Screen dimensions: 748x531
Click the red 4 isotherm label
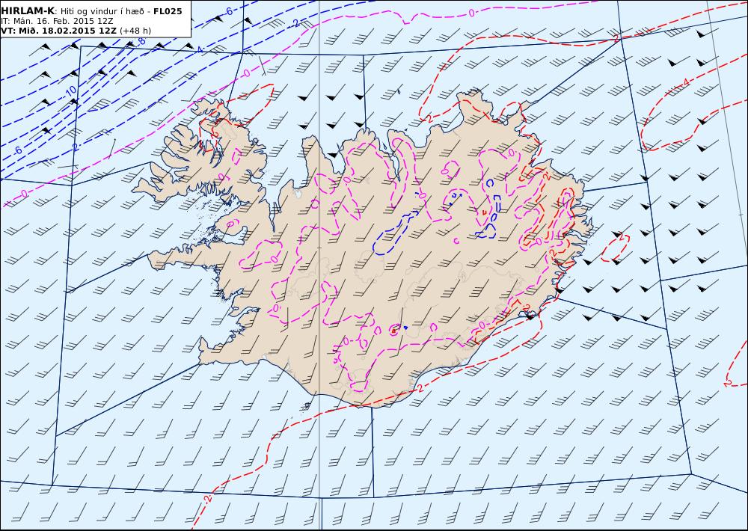pos(686,82)
